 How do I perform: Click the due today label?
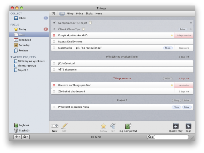click(x=184, y=85)
